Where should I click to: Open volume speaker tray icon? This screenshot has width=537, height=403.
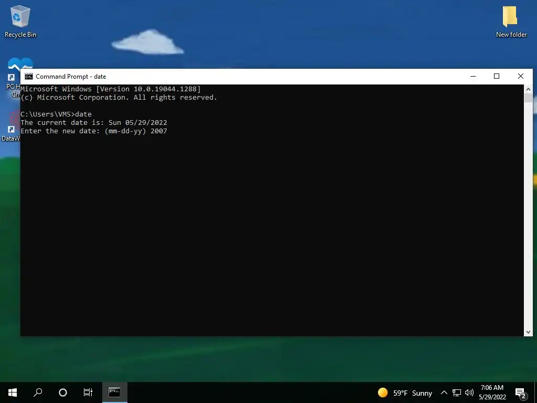point(469,393)
